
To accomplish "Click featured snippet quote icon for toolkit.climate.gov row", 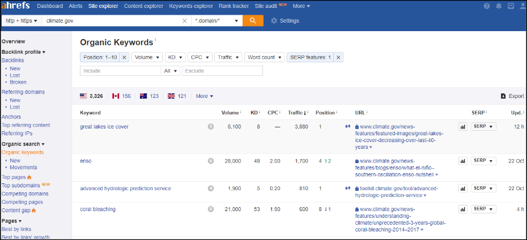I will tap(347, 188).
